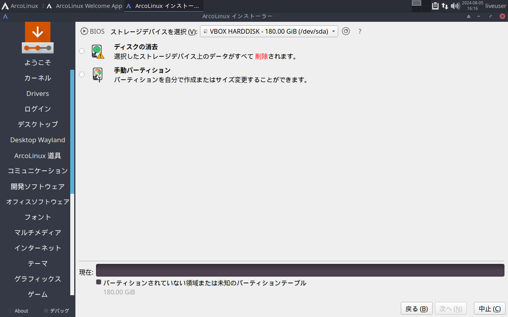The image size is (508, 317).
Task: Select the ディスクの消去 radio option
Action: click(x=82, y=51)
